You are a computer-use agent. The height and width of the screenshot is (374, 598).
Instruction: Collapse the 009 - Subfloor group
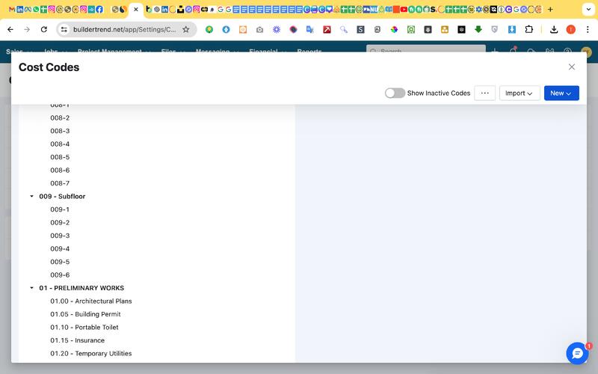click(31, 196)
